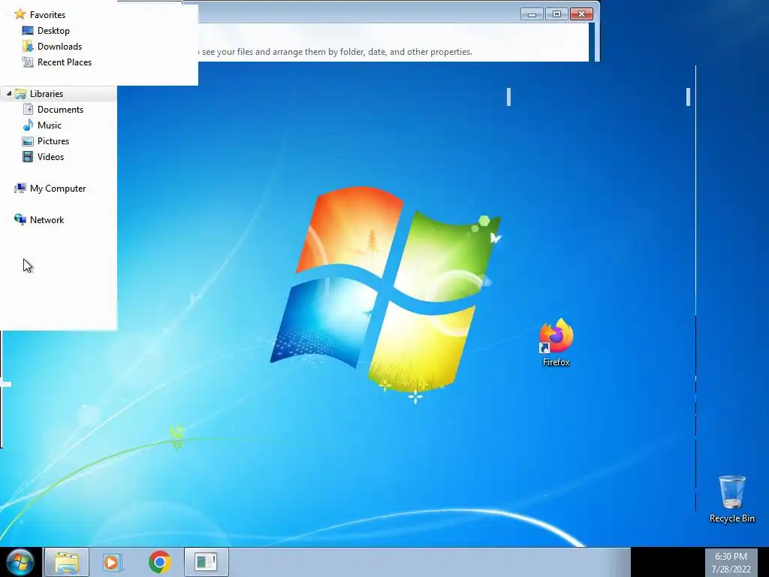Launch Windows Media Player from taskbar
This screenshot has height=577, width=769.
coord(113,562)
